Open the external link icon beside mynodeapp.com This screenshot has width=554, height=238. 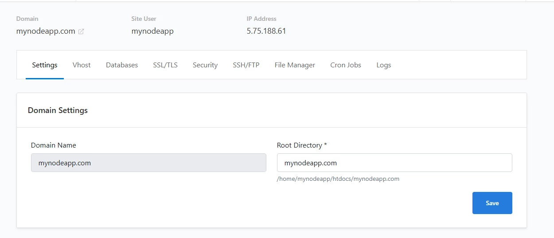(81, 31)
